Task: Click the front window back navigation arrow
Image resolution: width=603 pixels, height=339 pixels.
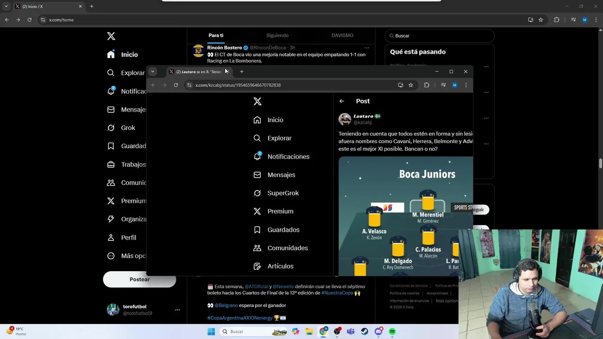Action: point(153,85)
